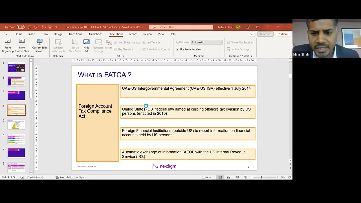Click Set Up Slide Show

[75, 45]
